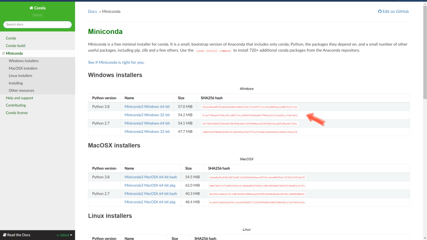Open the v: latest version dropdown
Image resolution: width=427 pixels, height=240 pixels.
(x=65, y=235)
